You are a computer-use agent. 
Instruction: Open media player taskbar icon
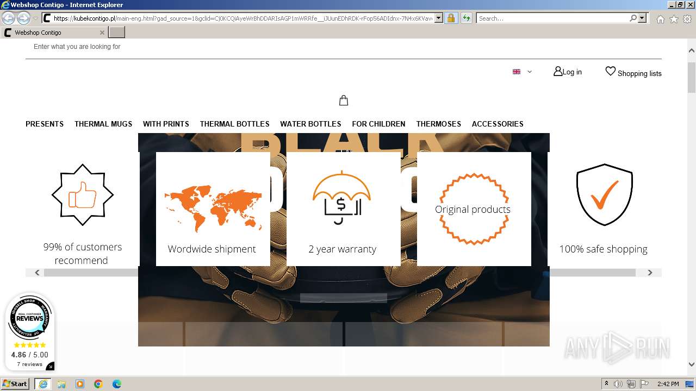[x=80, y=384]
